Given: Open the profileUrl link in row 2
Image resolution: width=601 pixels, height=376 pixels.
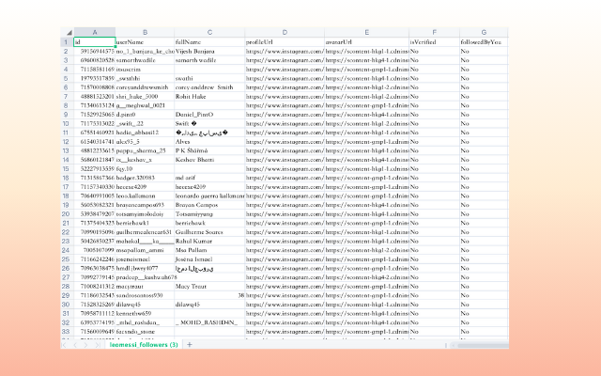Looking at the screenshot, I should point(283,51).
